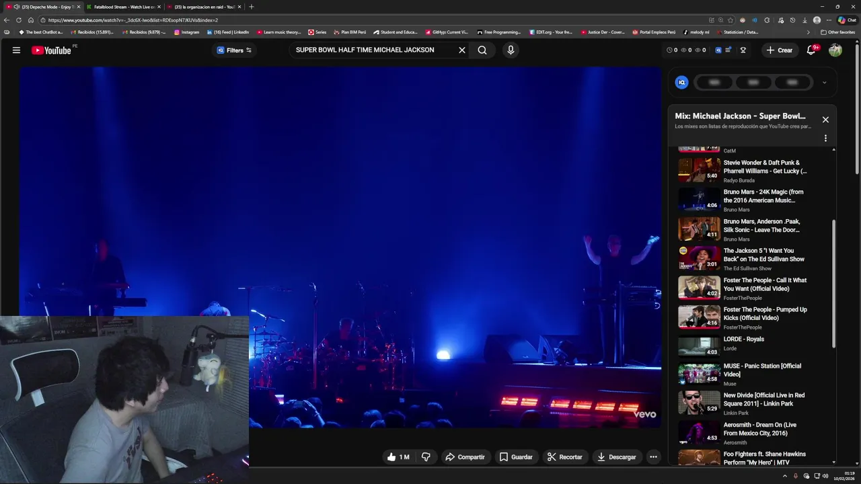Open Silk Sonic Leave The Door thumbnail

tap(699, 229)
